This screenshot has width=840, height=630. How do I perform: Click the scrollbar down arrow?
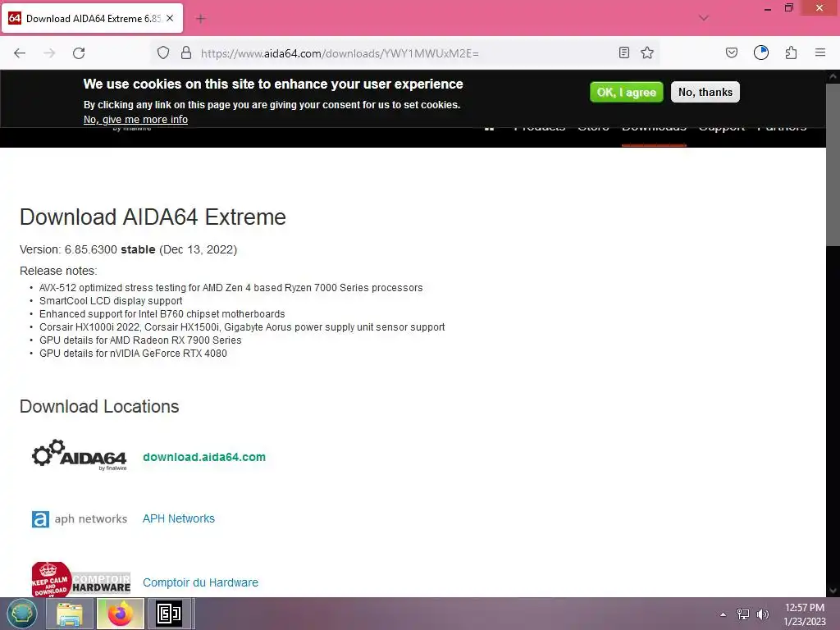(833, 591)
